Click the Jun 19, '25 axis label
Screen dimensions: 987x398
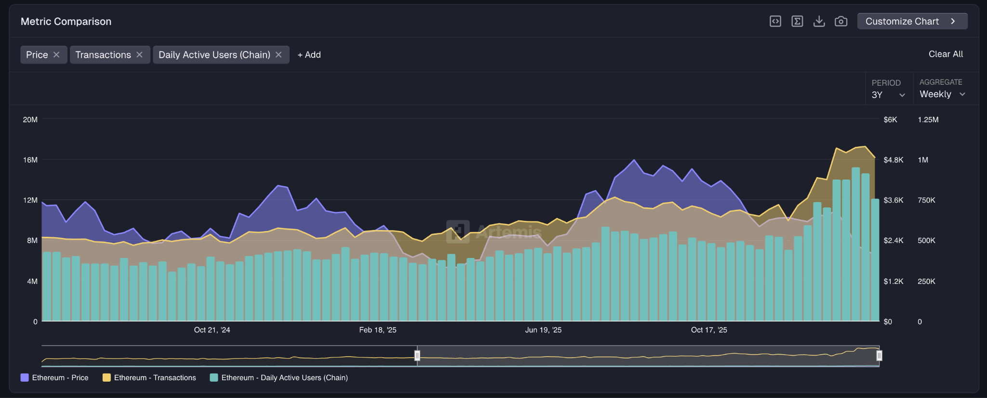[543, 330]
